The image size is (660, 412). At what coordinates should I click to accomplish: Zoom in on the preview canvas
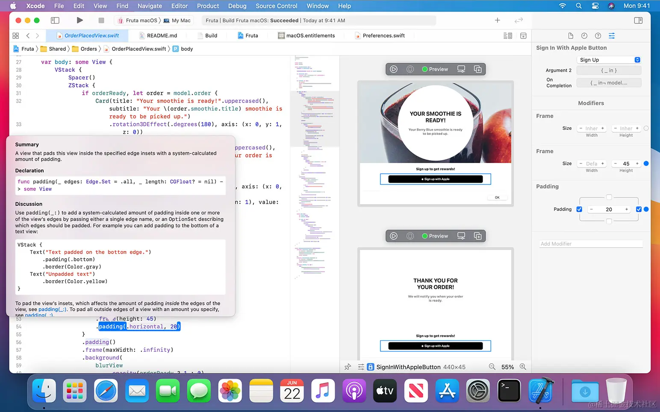coord(523,367)
